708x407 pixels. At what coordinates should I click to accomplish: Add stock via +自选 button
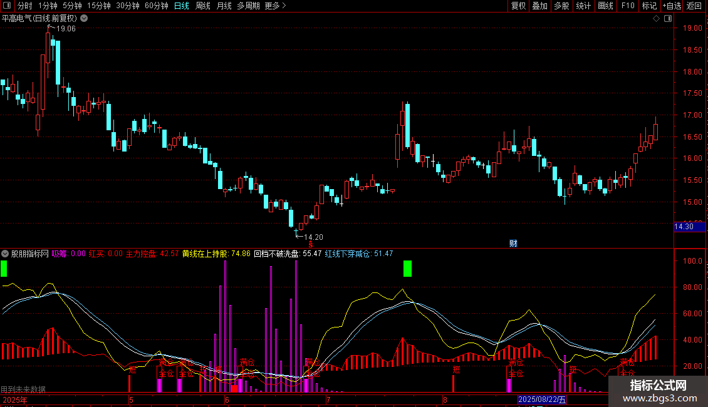(x=671, y=6)
